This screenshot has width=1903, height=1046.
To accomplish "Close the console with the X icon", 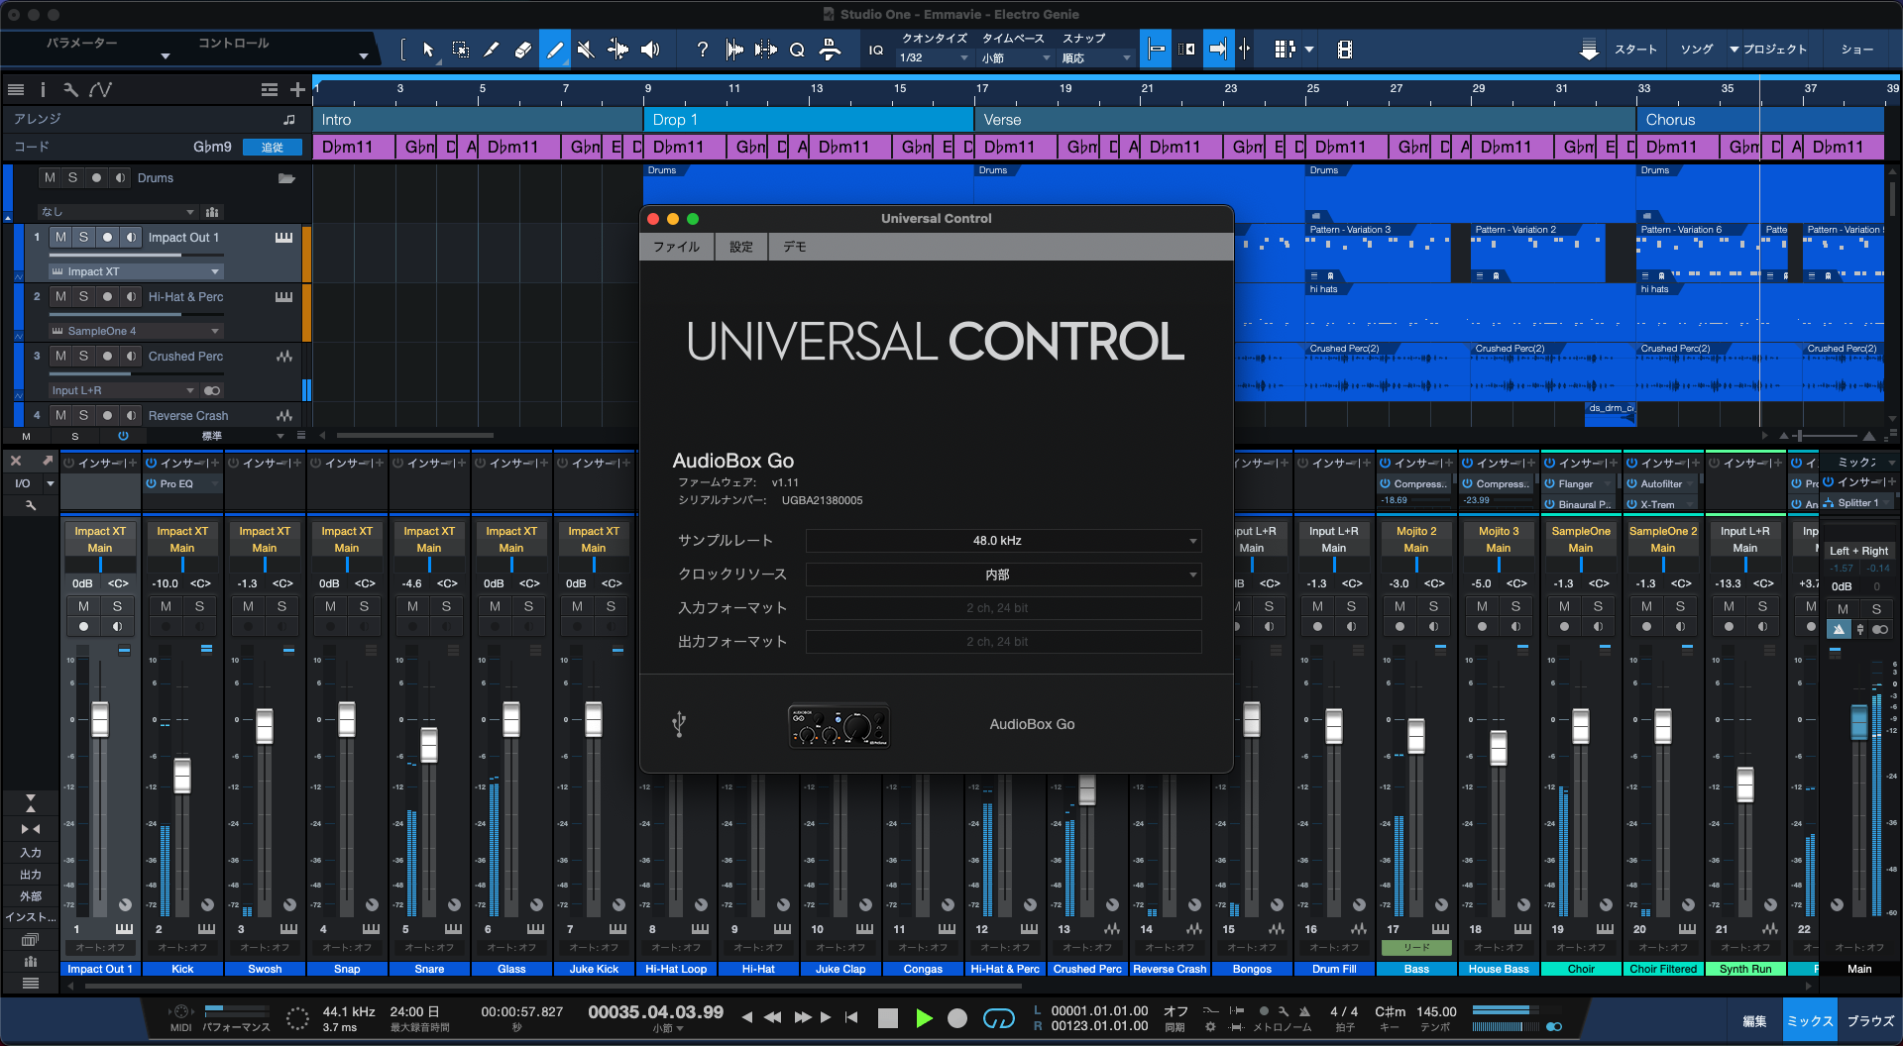I will coord(16,461).
